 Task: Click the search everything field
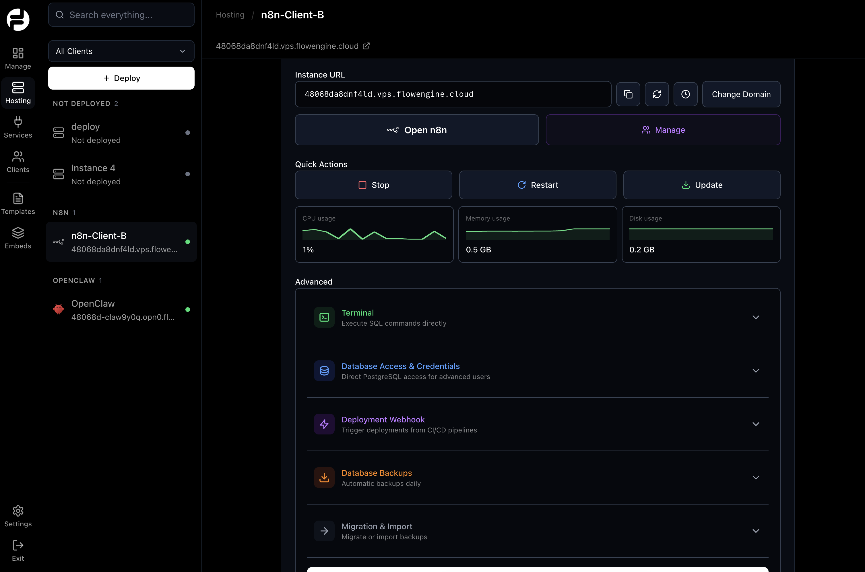(121, 15)
